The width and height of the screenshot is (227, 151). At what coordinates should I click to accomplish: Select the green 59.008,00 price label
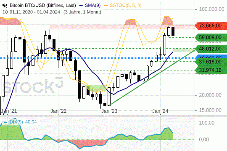click(211, 37)
